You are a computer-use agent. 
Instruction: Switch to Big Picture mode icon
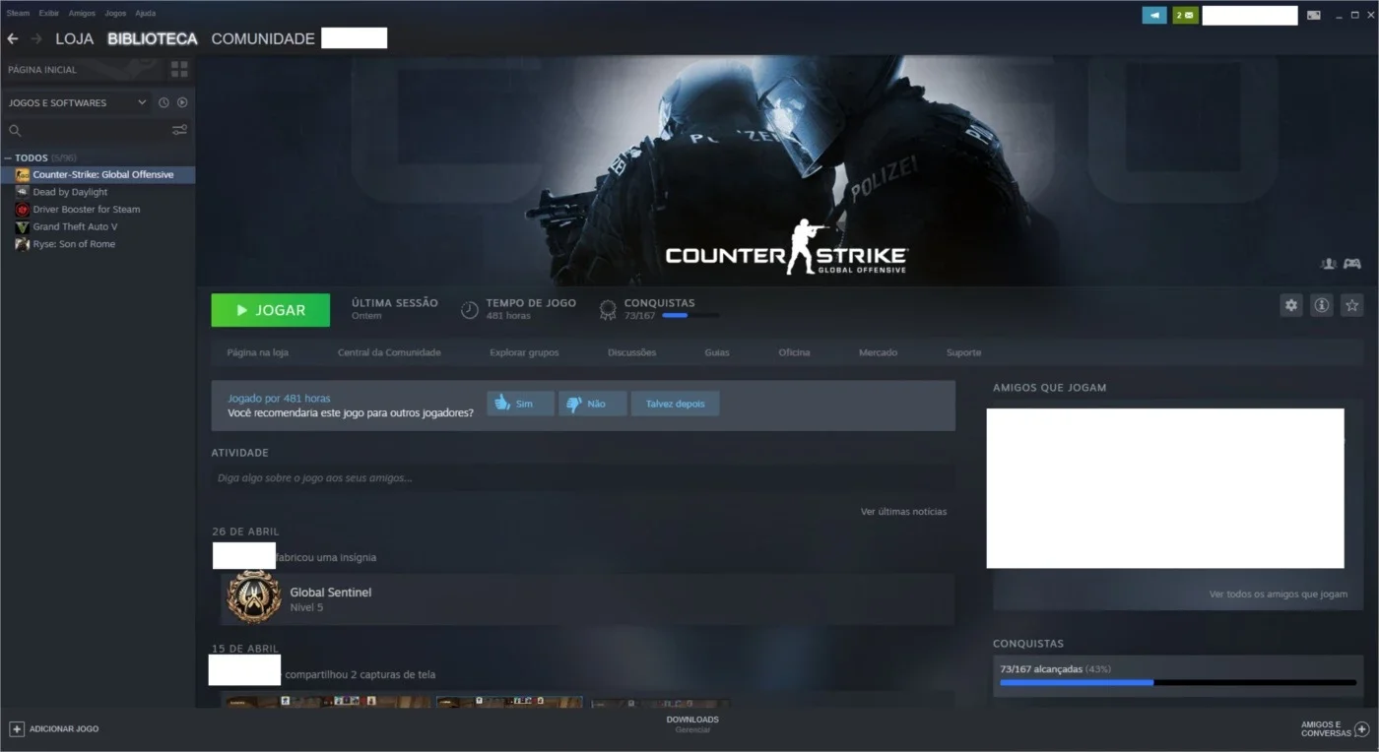click(1314, 15)
